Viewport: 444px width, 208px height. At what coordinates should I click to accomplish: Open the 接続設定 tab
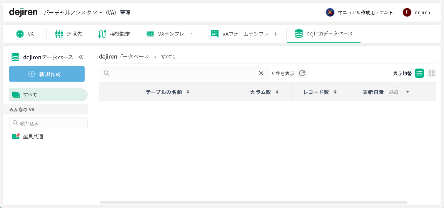114,34
